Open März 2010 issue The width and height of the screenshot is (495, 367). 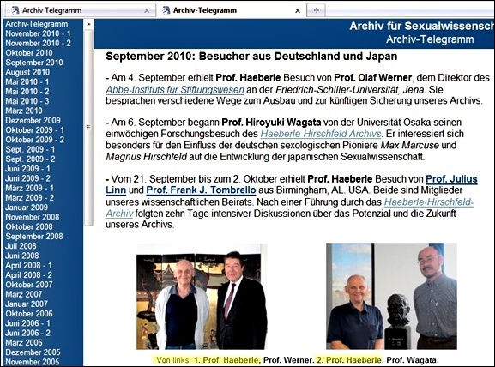(24, 111)
